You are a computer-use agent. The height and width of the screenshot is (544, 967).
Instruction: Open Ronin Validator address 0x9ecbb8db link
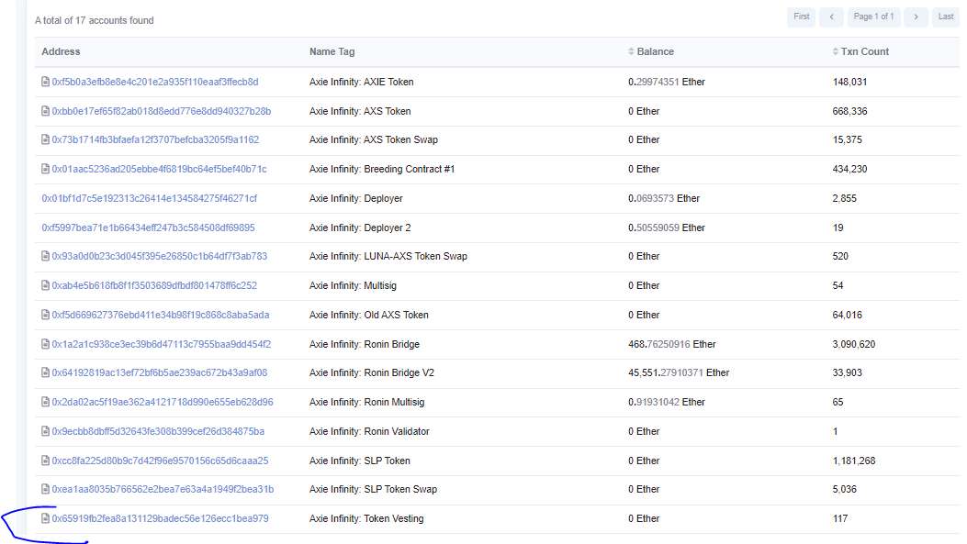[158, 431]
